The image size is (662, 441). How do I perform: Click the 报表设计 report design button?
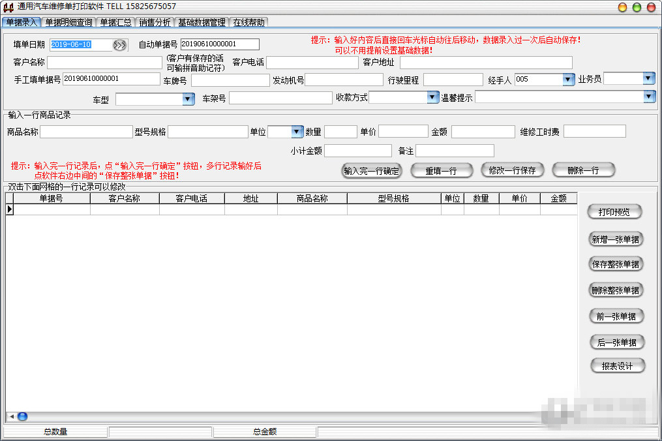click(616, 366)
